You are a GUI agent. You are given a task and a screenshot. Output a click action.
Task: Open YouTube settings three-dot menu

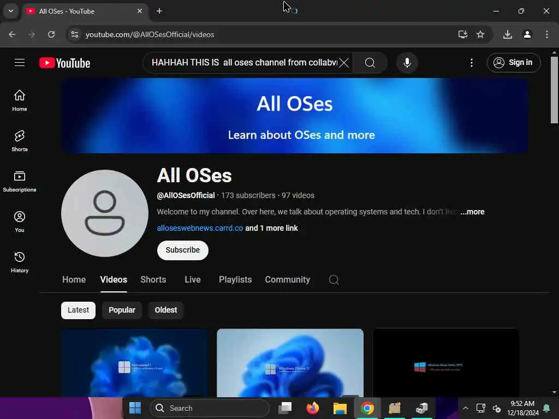click(x=471, y=63)
